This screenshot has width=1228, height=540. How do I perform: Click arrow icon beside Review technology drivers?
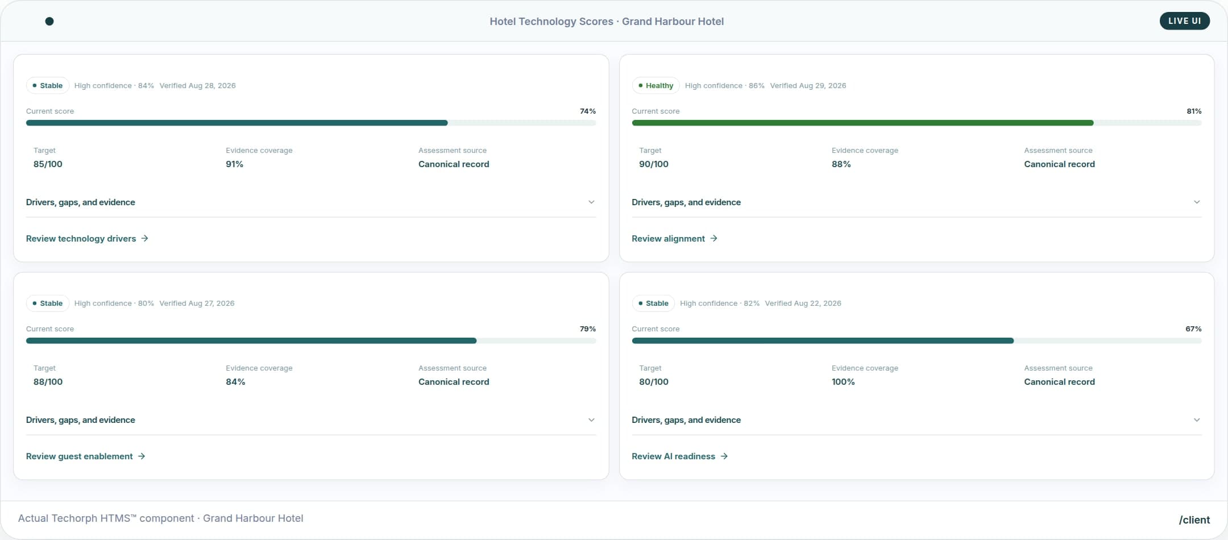point(144,239)
